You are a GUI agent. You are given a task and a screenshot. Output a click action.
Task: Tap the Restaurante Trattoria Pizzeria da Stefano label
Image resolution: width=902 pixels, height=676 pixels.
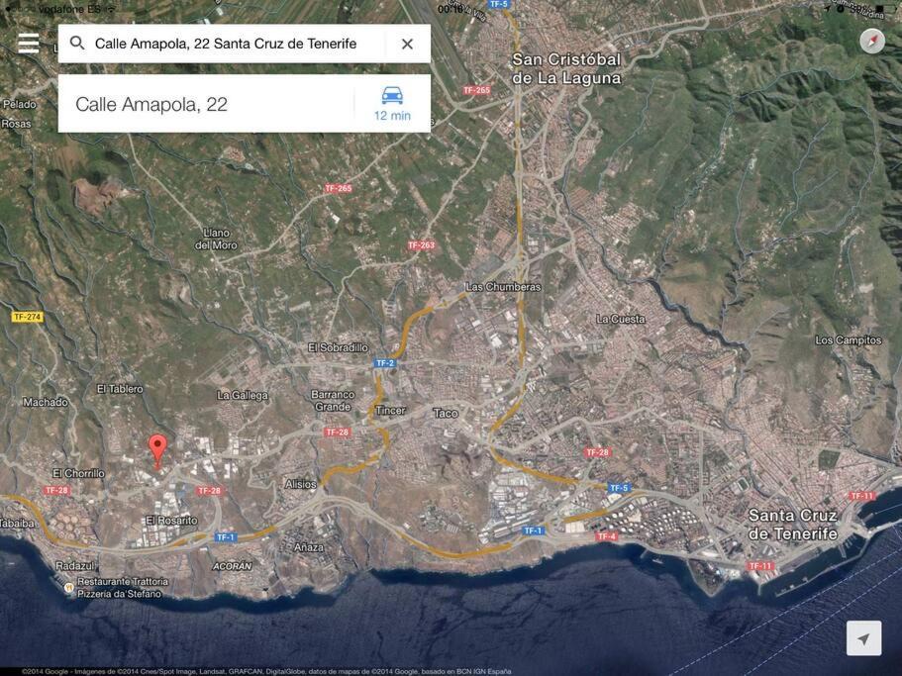pyautogui.click(x=123, y=588)
